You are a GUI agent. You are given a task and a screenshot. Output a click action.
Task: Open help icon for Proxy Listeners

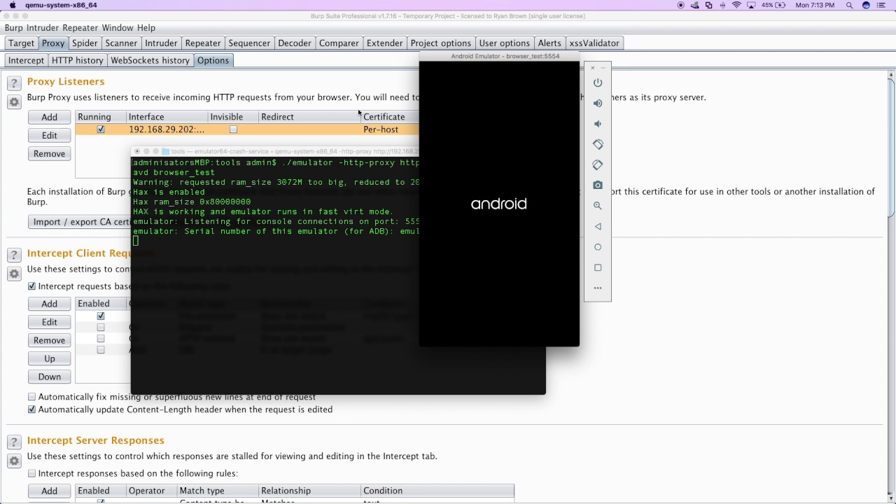point(14,83)
